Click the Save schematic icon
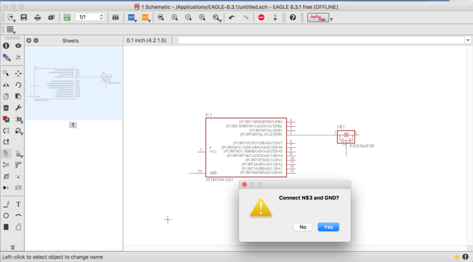Screen dimensions: 473x262 [x=23, y=18]
